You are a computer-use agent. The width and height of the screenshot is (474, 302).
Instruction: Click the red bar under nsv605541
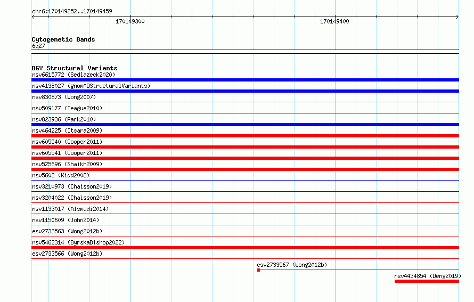[x=245, y=158]
